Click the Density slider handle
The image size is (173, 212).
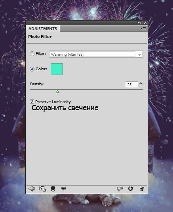[x=58, y=92]
